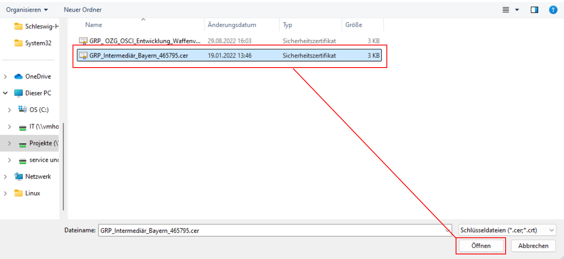Click the help question mark icon

[553, 10]
